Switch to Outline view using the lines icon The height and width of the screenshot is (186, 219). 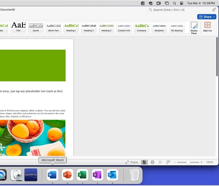(x=160, y=162)
